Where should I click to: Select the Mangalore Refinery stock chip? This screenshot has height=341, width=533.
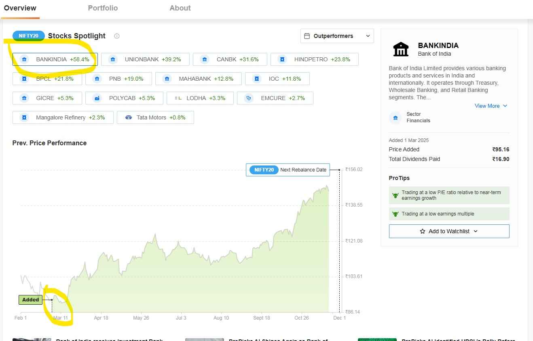[x=63, y=117]
